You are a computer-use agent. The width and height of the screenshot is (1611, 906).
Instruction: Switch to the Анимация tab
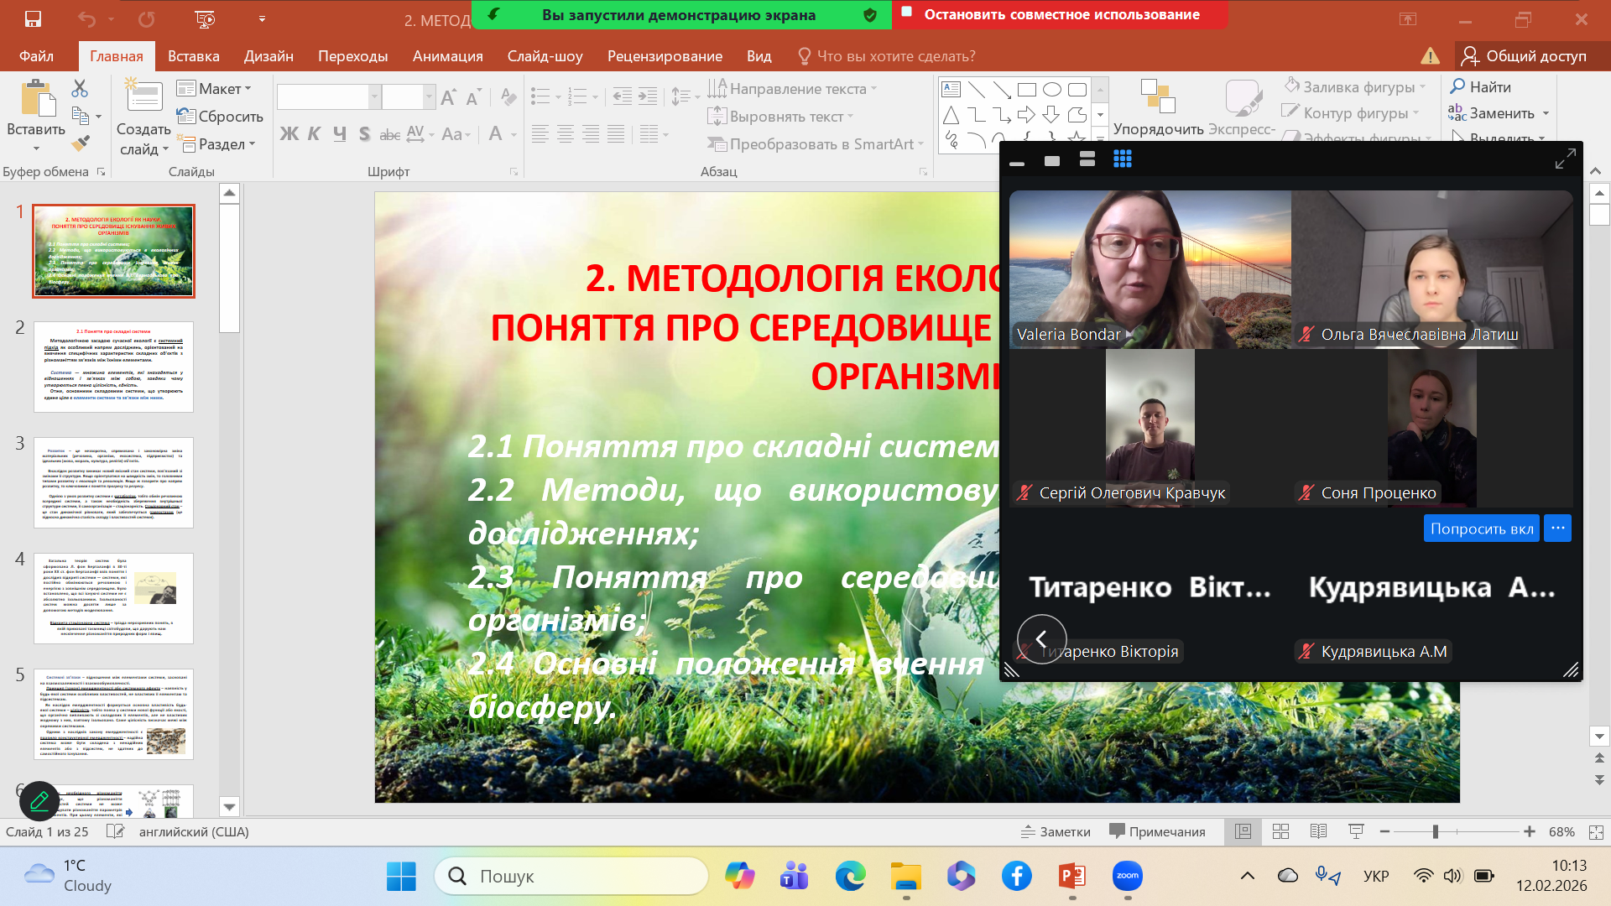pos(447,56)
